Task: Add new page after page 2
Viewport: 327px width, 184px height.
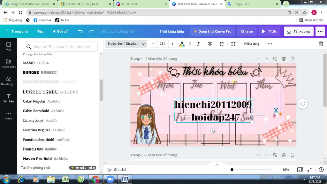Action: (x=293, y=155)
